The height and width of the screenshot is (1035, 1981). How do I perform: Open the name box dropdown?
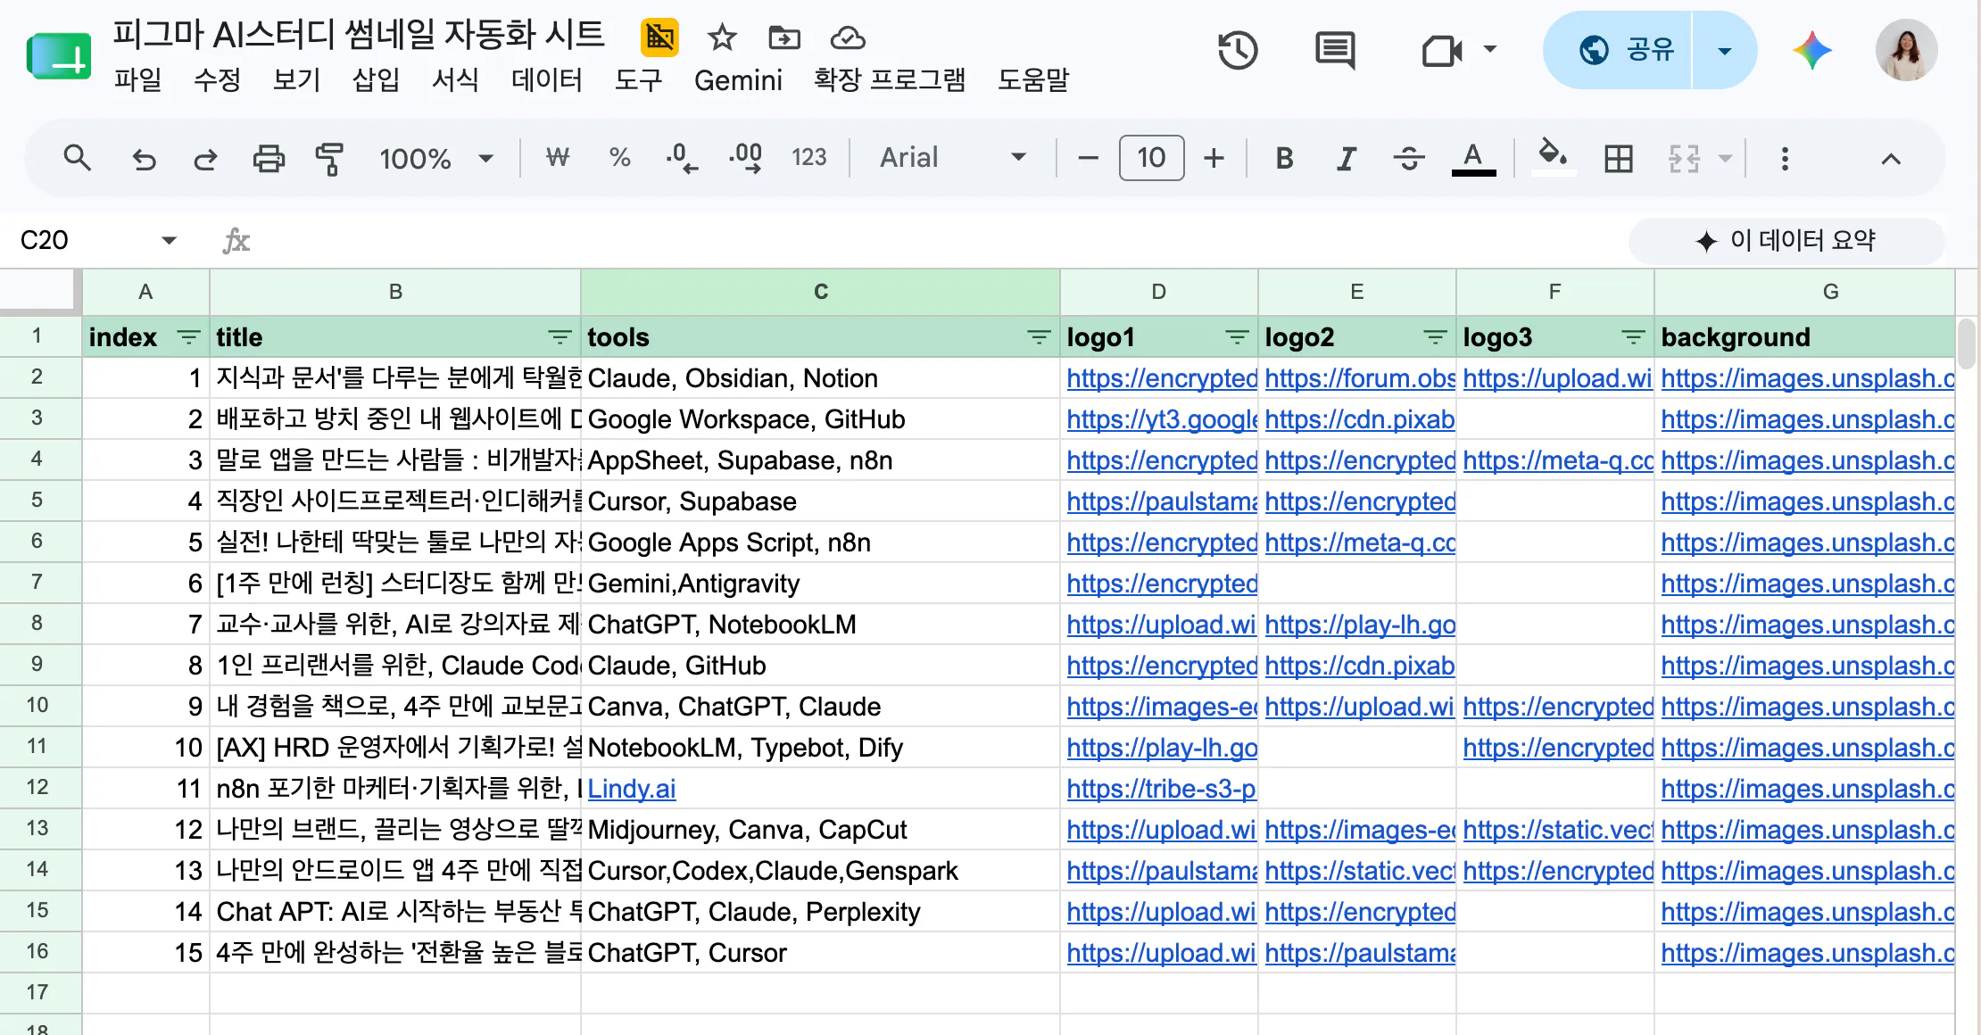(x=169, y=240)
